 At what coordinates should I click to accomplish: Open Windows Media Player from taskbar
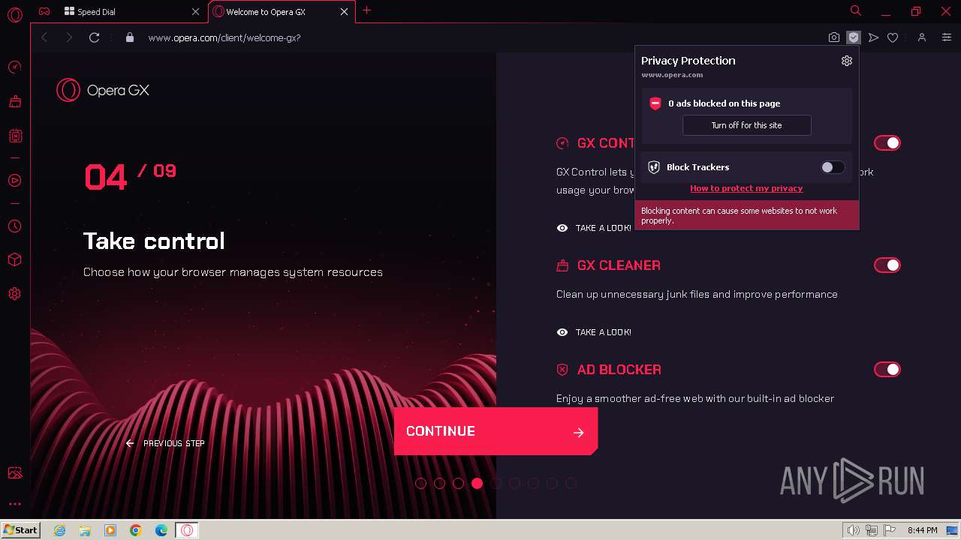pos(110,530)
